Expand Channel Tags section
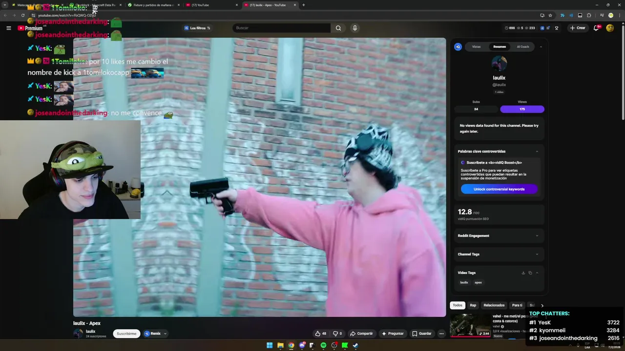625x351 pixels. click(x=537, y=254)
